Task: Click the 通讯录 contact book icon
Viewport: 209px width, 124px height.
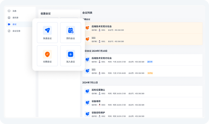Action: point(9,18)
